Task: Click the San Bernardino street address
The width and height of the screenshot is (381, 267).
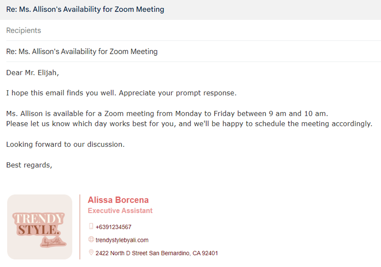Action: [x=157, y=253]
